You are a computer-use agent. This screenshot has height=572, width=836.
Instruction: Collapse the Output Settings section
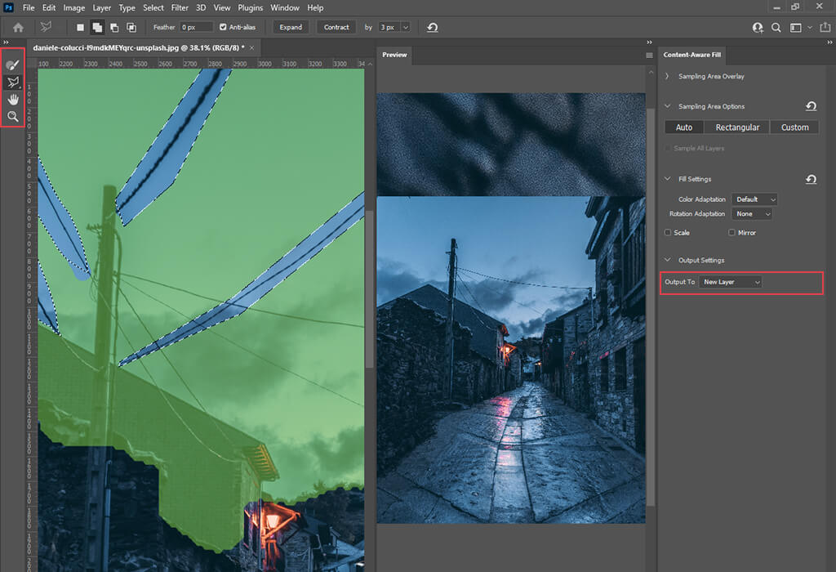pyautogui.click(x=667, y=260)
